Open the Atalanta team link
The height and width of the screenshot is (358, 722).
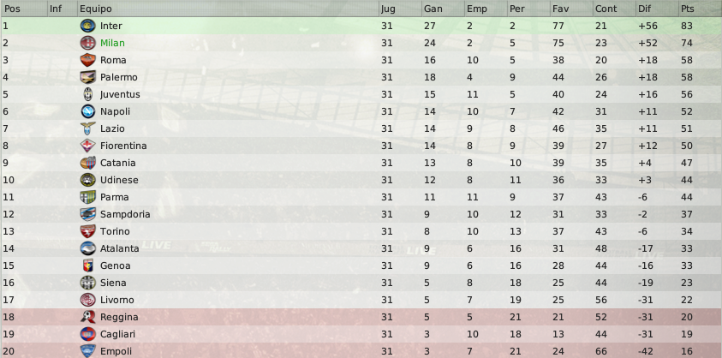pyautogui.click(x=120, y=248)
